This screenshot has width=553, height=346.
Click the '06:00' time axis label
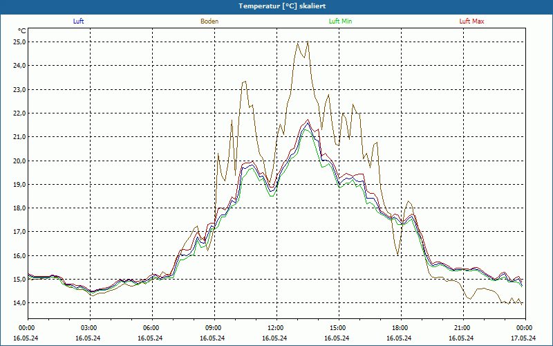pos(152,328)
